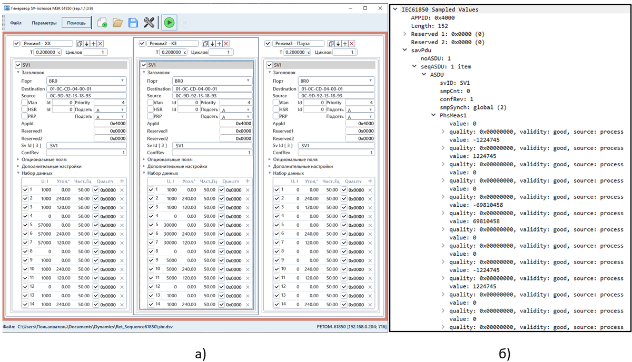The width and height of the screenshot is (632, 362).
Task: Add a mode after Режим2 - КЗ
Action: (x=219, y=44)
